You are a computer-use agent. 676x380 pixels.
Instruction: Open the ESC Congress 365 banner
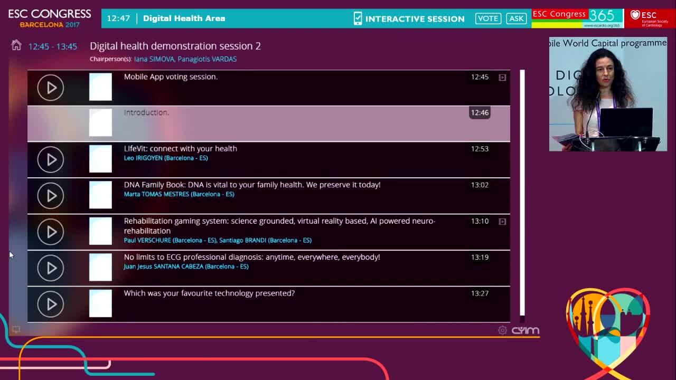(577, 18)
